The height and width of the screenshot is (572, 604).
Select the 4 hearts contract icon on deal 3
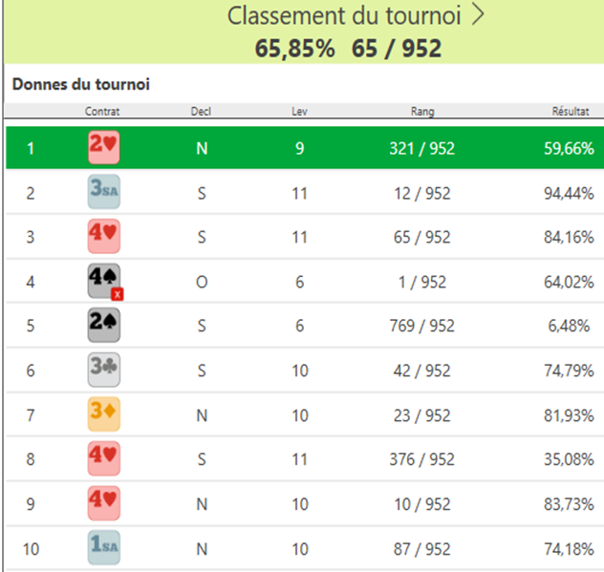point(103,236)
